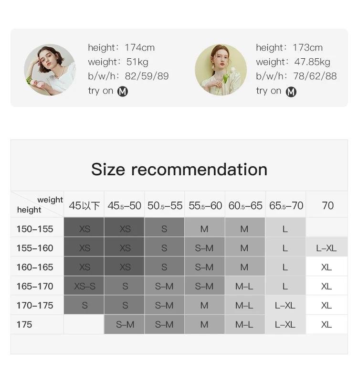The width and height of the screenshot is (358, 383).
Task: Click the S–M cell under 45.5–50 in 175 row
Action: coord(125,324)
